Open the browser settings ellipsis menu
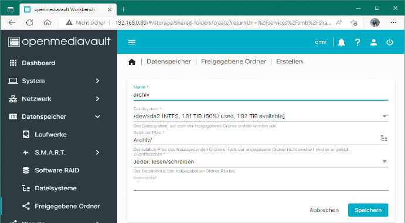The width and height of the screenshot is (405, 223). [393, 23]
